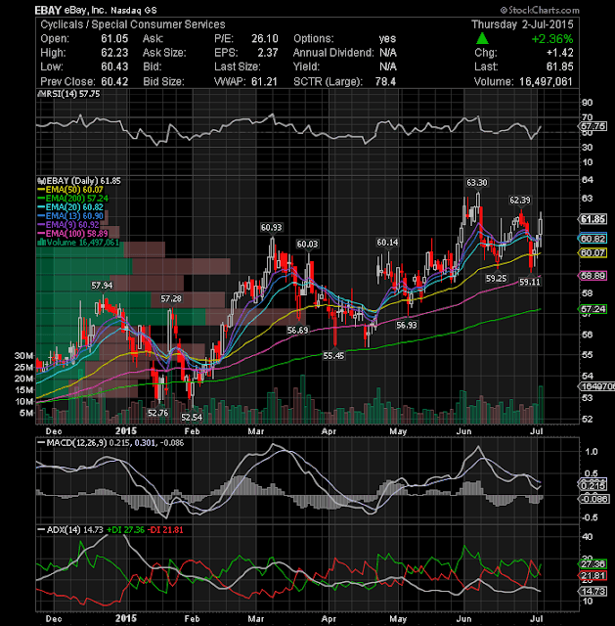Click the 57.28 price annotation
This screenshot has height=626, width=615.
171,298
